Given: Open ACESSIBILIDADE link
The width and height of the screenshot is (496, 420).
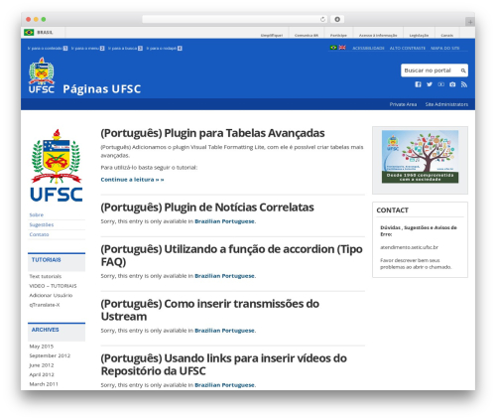Looking at the screenshot, I should [368, 49].
